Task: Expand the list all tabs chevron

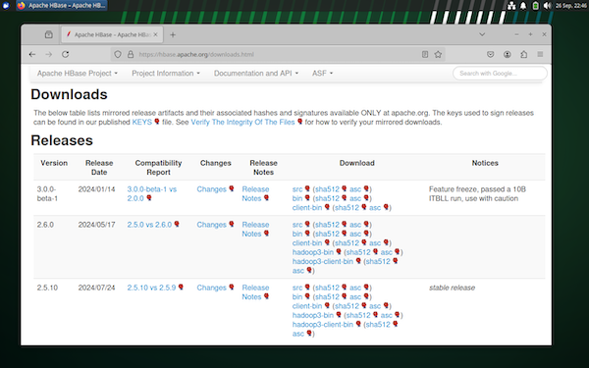Action: click(482, 34)
